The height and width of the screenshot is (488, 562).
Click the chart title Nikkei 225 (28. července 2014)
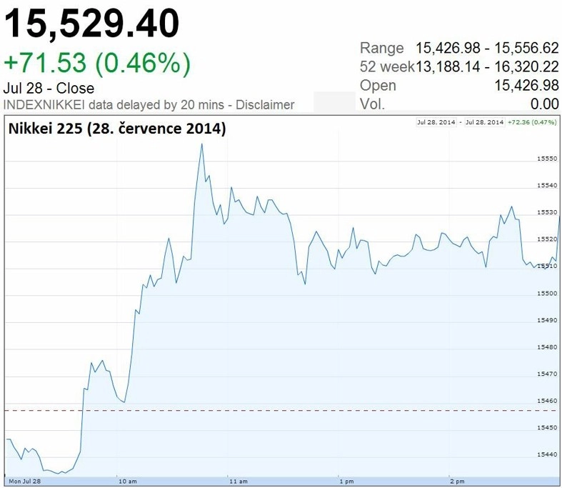coord(117,128)
